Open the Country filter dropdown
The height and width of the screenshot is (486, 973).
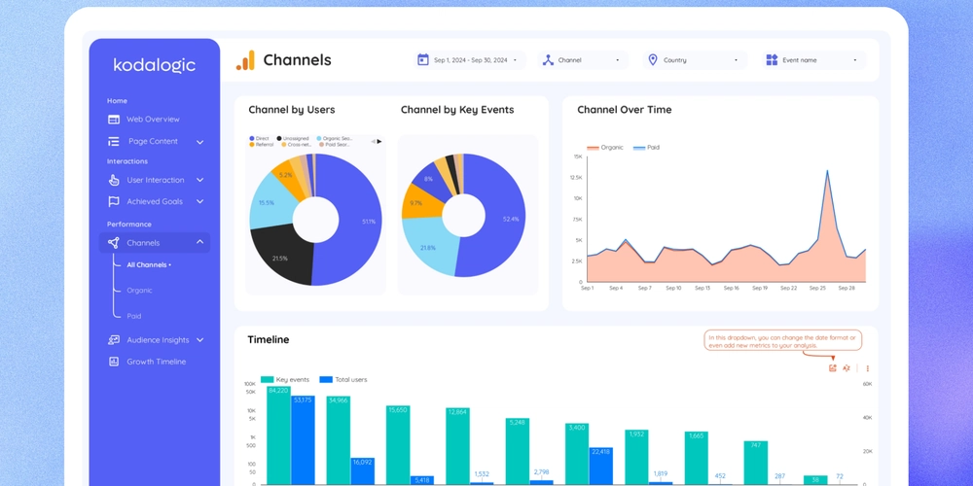(695, 60)
